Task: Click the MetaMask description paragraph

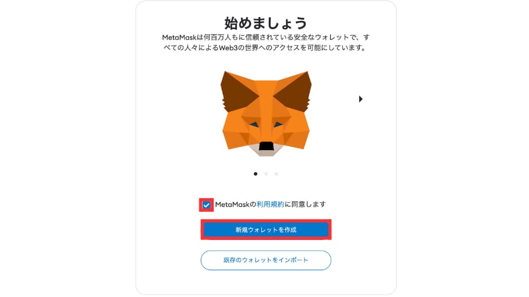Action: pos(266,42)
